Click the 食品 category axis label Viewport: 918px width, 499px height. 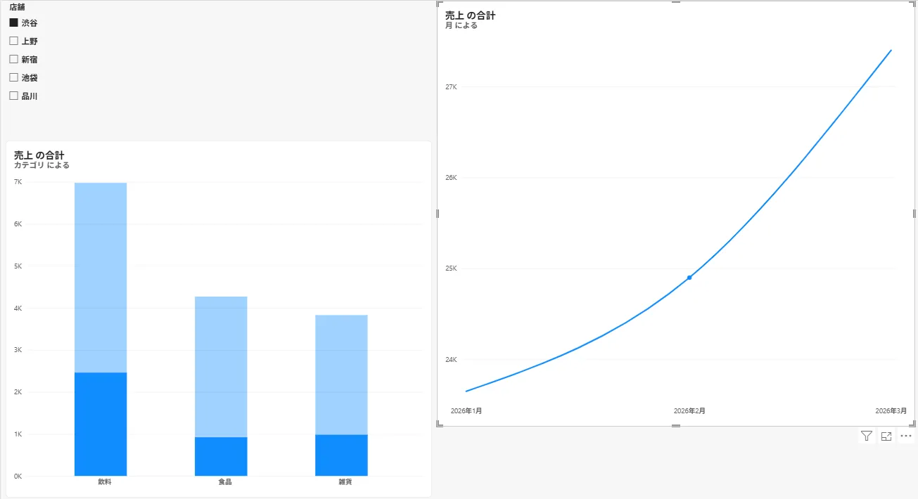pos(225,482)
